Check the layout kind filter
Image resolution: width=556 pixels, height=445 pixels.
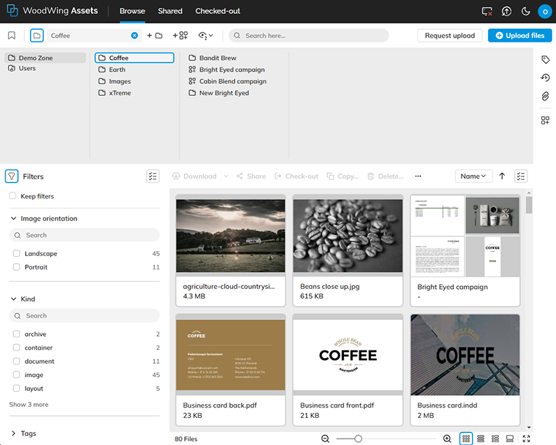tap(16, 388)
